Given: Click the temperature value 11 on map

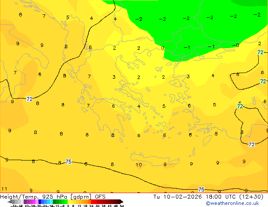Looking at the screenshot, I should (x=4, y=189).
